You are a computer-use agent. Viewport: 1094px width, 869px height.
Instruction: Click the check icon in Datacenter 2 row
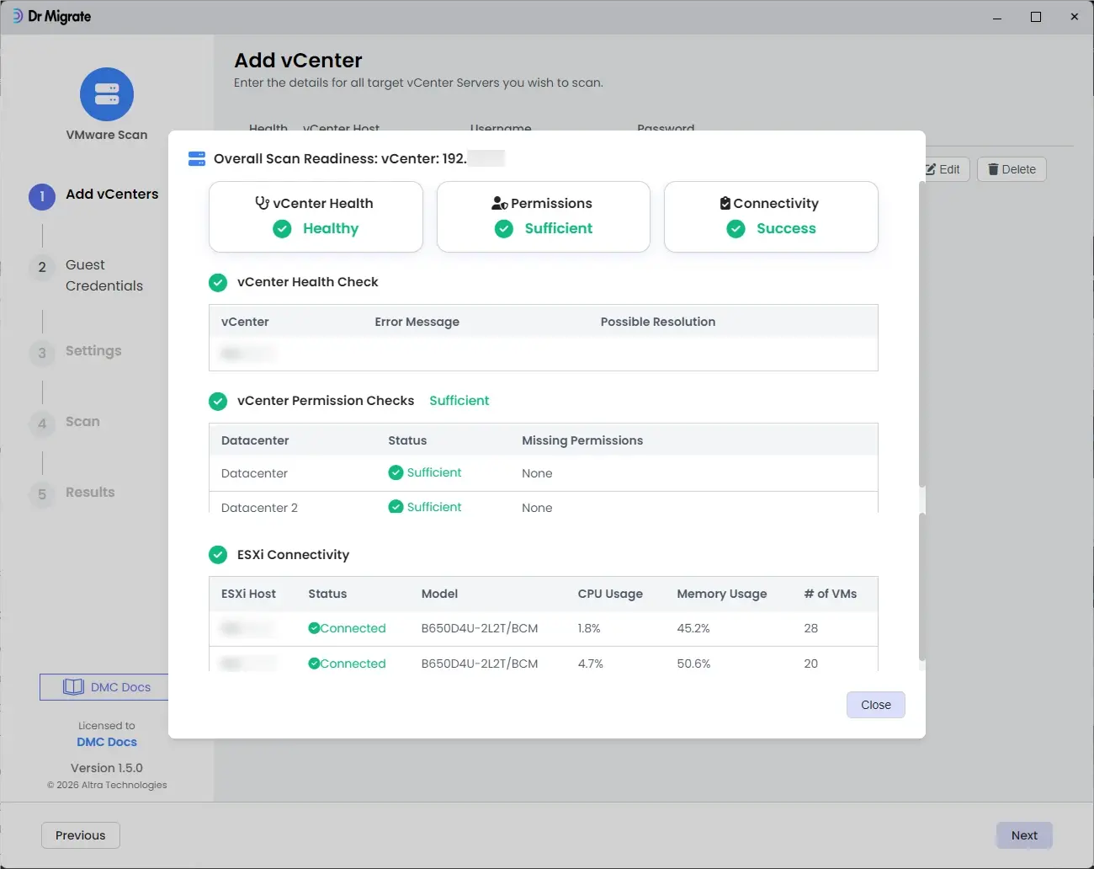396,506
